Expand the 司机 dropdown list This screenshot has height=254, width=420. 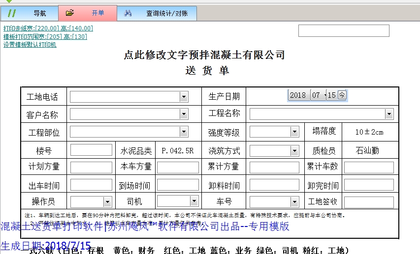(194, 202)
